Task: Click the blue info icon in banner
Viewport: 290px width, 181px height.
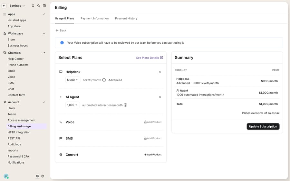Action: pyautogui.click(x=62, y=43)
